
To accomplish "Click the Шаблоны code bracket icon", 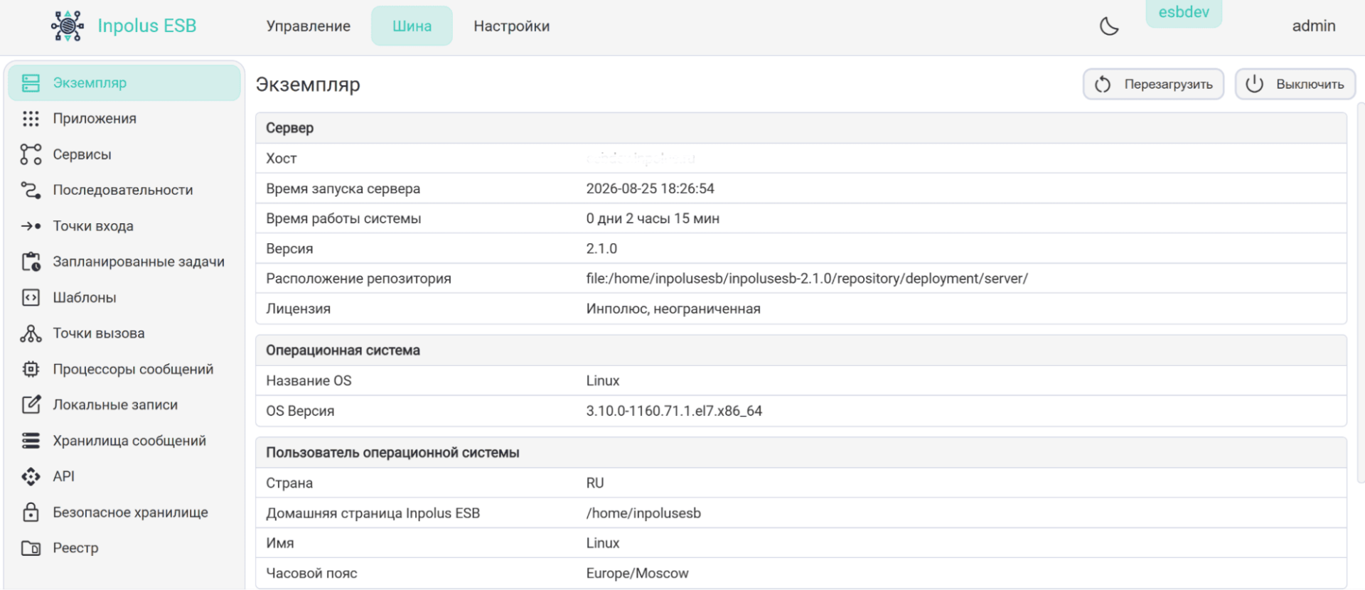I will pos(31,297).
